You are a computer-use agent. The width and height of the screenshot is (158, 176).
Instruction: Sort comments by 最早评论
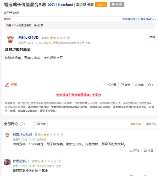[135, 124]
